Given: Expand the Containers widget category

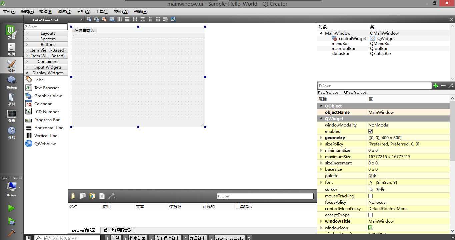Looking at the screenshot, I should pyautogui.click(x=46, y=62).
